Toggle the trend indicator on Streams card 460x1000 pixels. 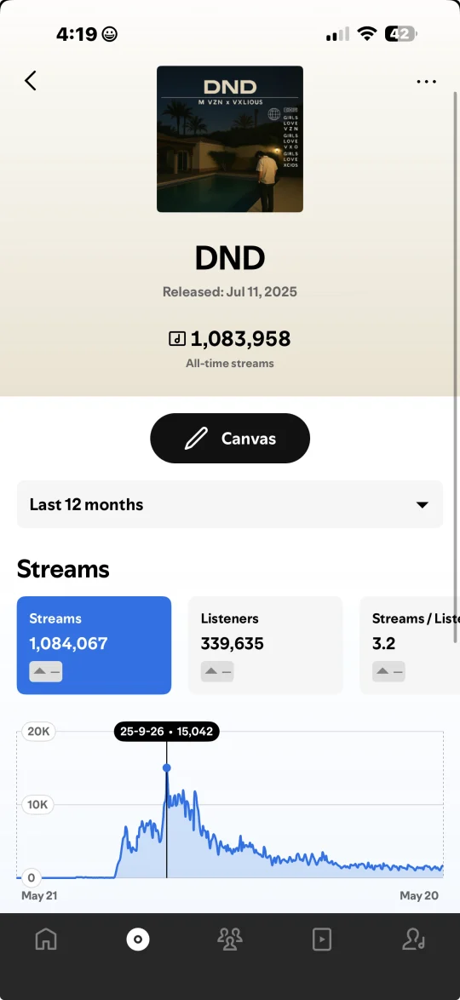[46, 671]
